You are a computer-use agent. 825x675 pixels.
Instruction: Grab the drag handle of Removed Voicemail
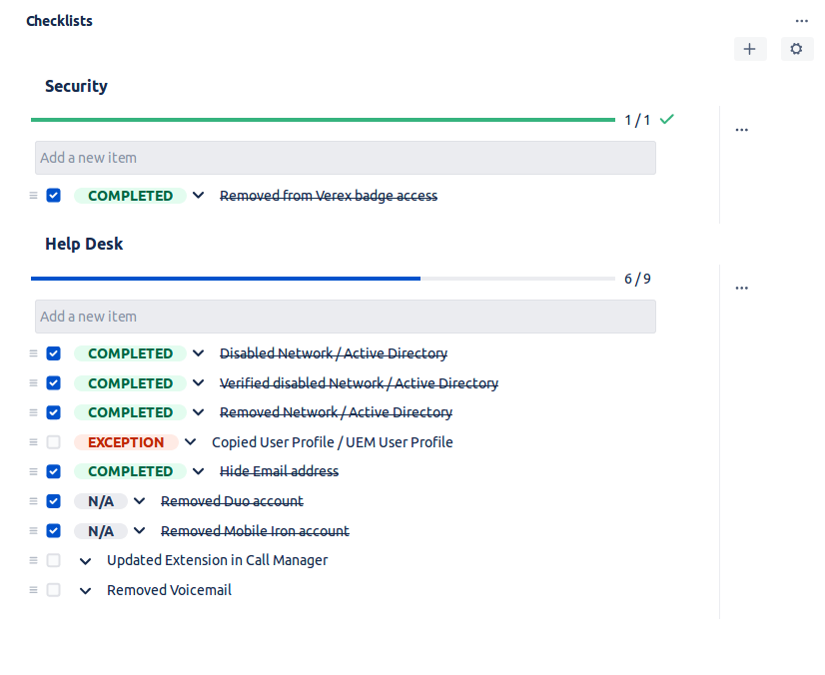click(31, 589)
